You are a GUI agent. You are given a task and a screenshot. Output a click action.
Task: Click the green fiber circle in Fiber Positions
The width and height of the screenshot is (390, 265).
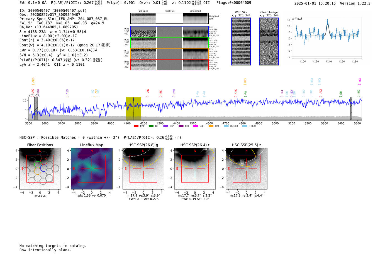(38, 165)
